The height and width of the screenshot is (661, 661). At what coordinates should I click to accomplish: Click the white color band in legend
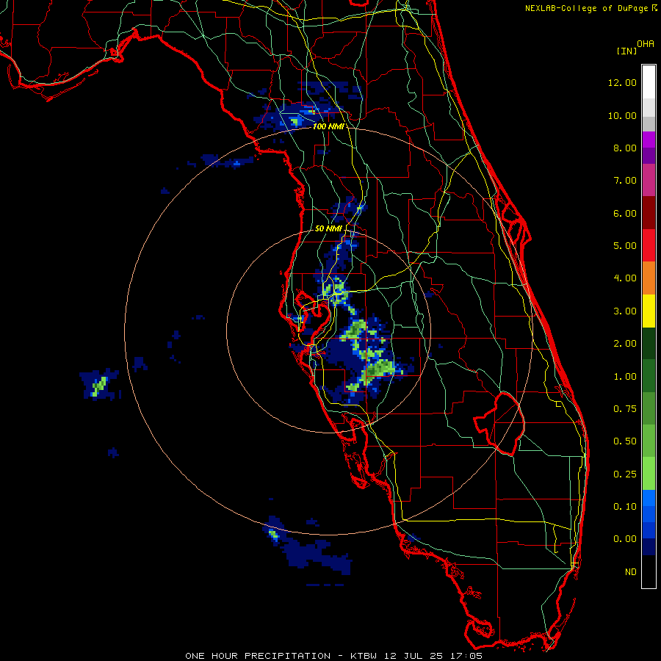coord(649,82)
